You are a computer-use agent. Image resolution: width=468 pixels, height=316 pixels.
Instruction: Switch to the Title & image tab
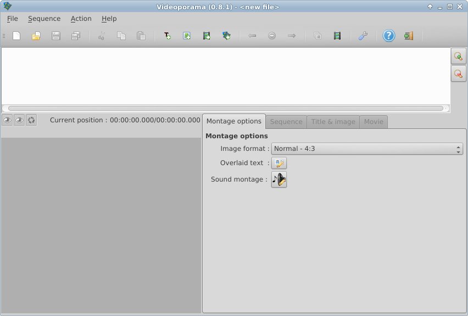(333, 122)
